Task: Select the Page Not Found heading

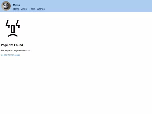Action: tap(12, 45)
